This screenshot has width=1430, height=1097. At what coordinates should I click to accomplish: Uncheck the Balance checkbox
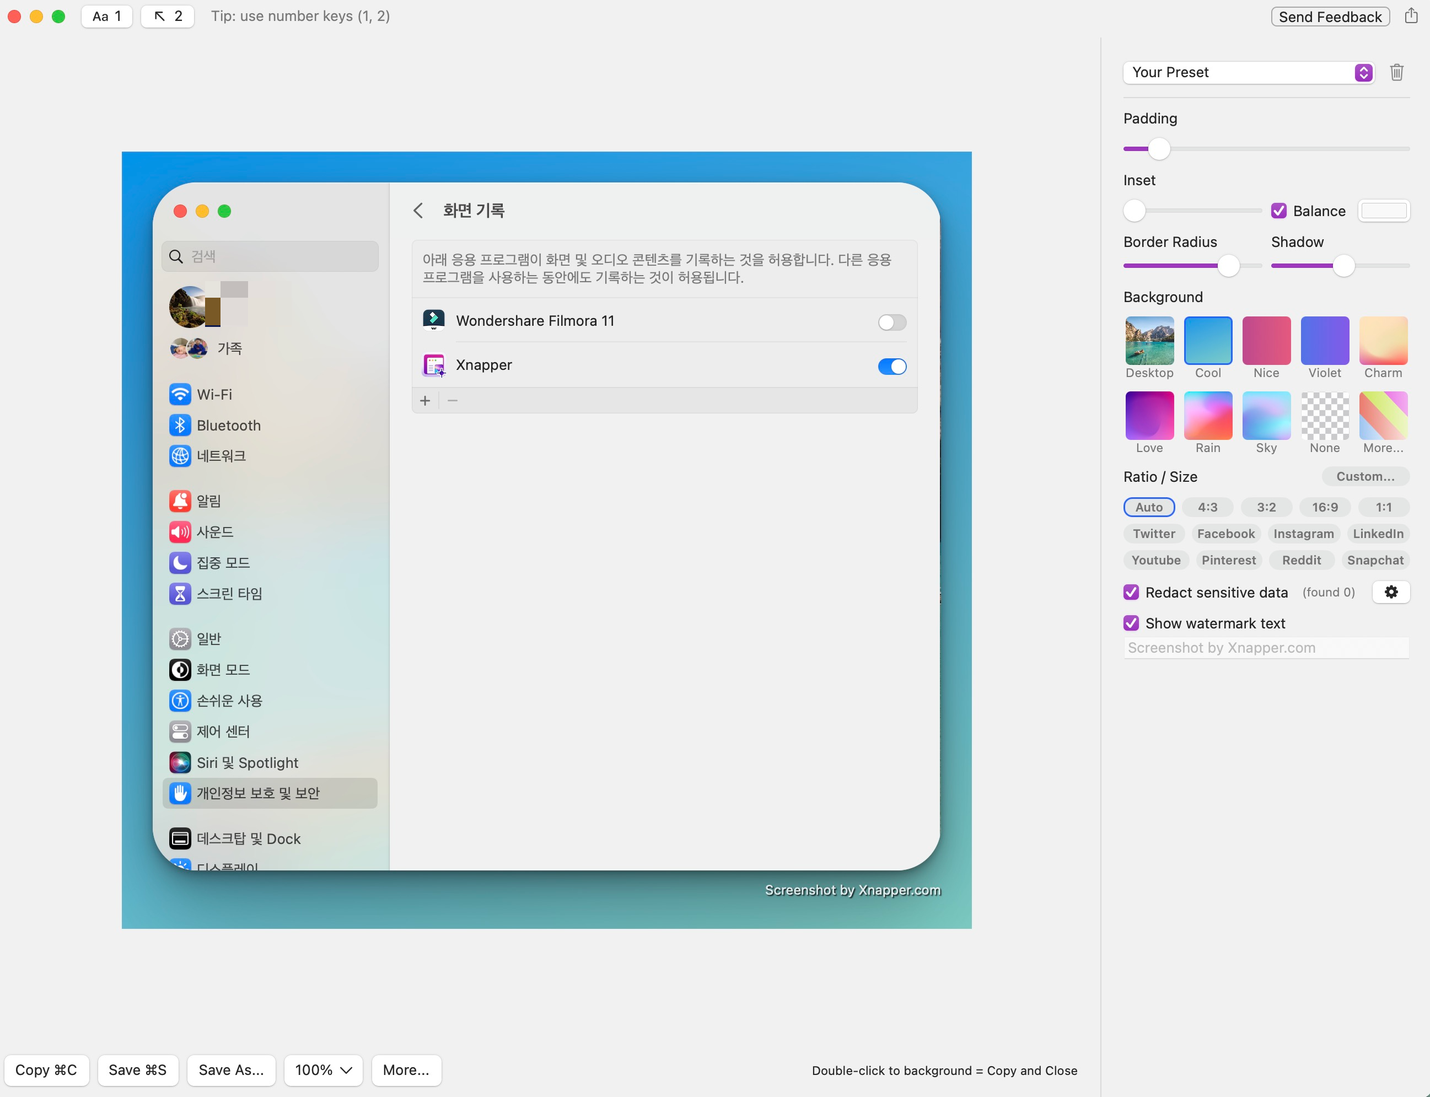click(x=1278, y=211)
